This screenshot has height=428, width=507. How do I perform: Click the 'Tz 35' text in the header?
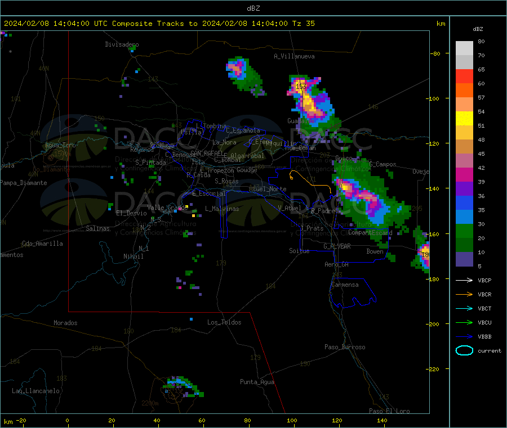coord(303,24)
